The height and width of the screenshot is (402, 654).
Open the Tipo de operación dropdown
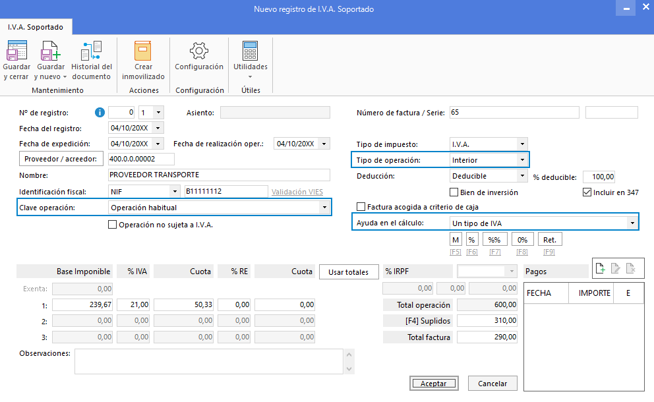[522, 160]
